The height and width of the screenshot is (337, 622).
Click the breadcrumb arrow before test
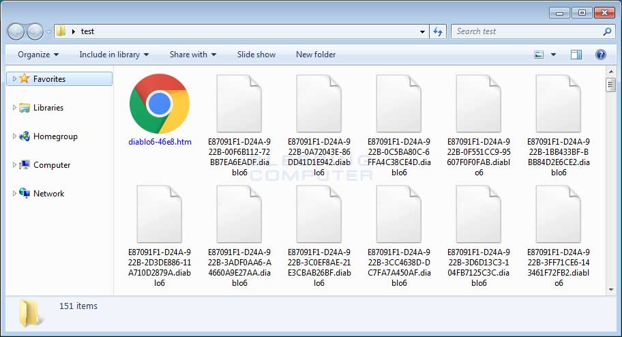[74, 31]
